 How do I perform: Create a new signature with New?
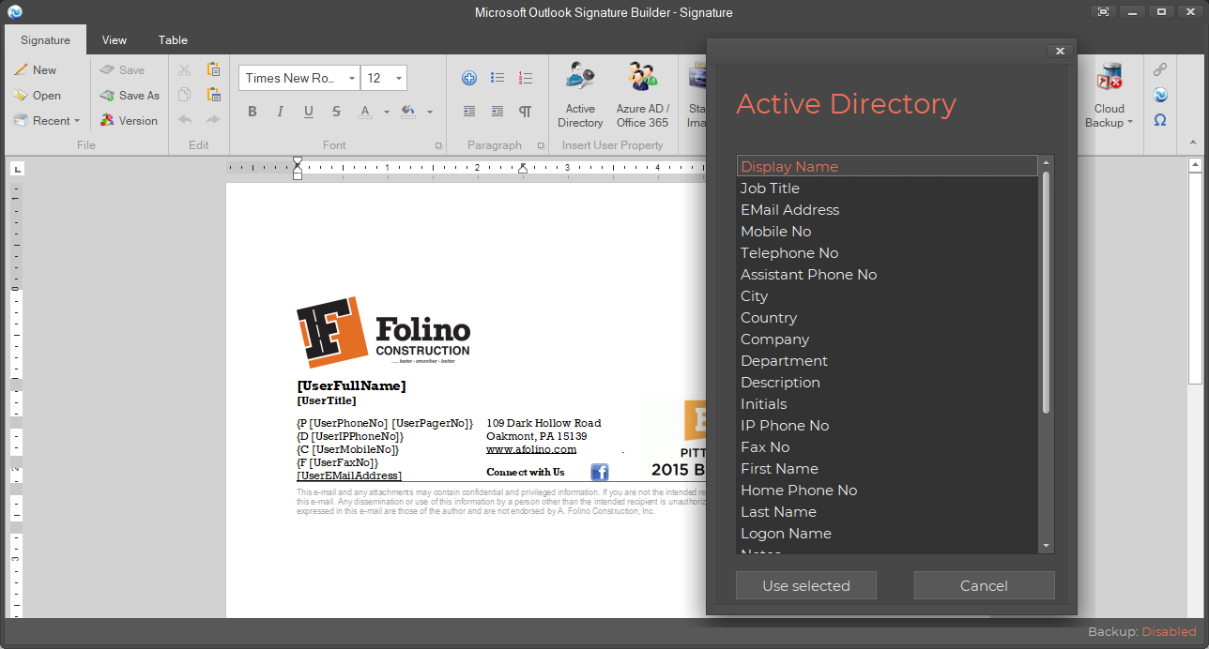click(35, 70)
